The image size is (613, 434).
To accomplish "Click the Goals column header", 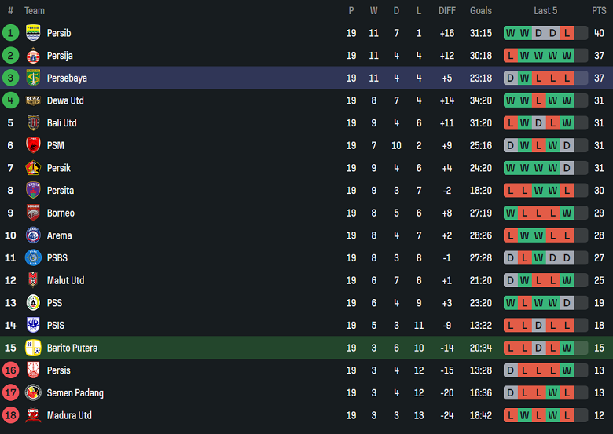I will click(x=481, y=11).
